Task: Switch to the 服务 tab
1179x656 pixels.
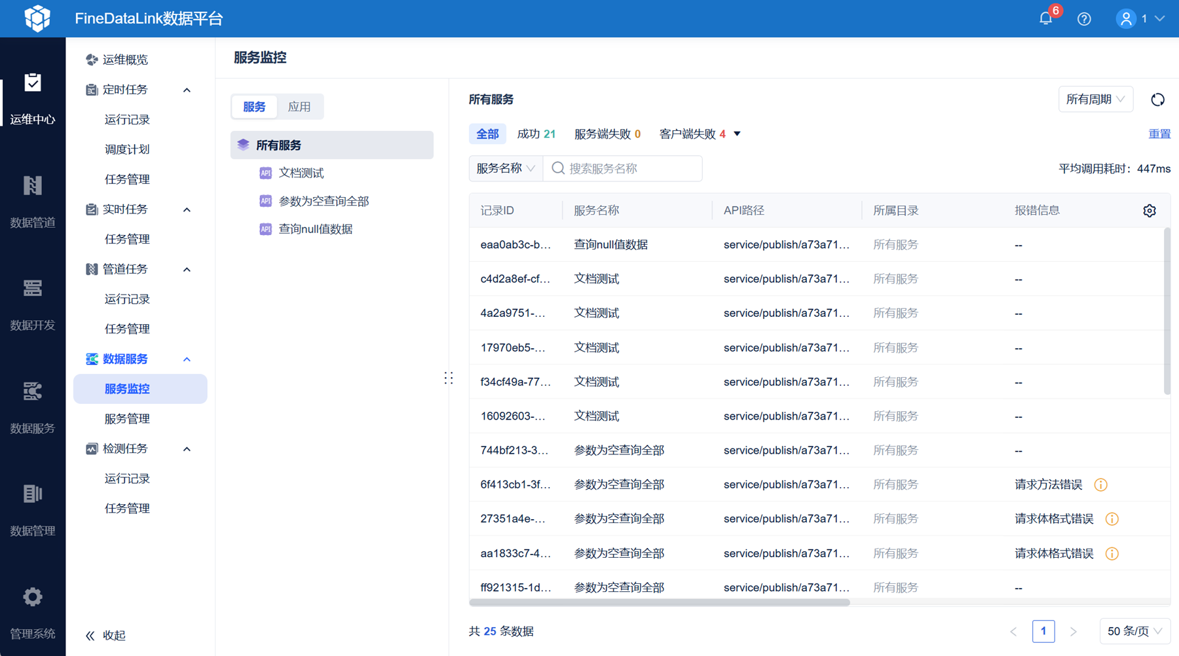Action: point(254,107)
